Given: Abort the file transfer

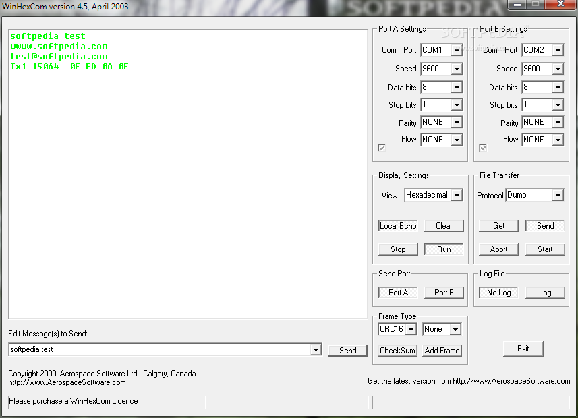Looking at the screenshot, I should (498, 249).
